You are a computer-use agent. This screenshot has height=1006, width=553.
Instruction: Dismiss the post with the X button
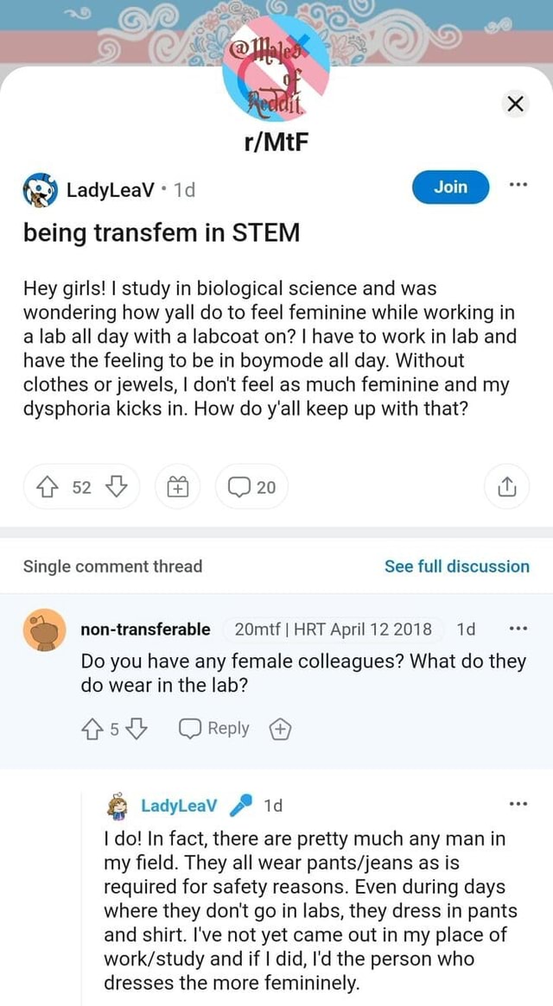516,104
